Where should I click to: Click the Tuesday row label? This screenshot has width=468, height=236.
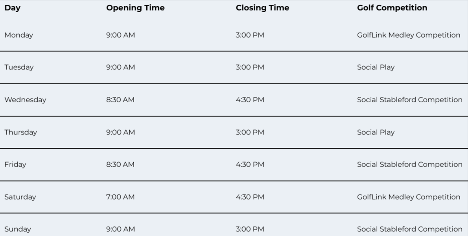19,67
